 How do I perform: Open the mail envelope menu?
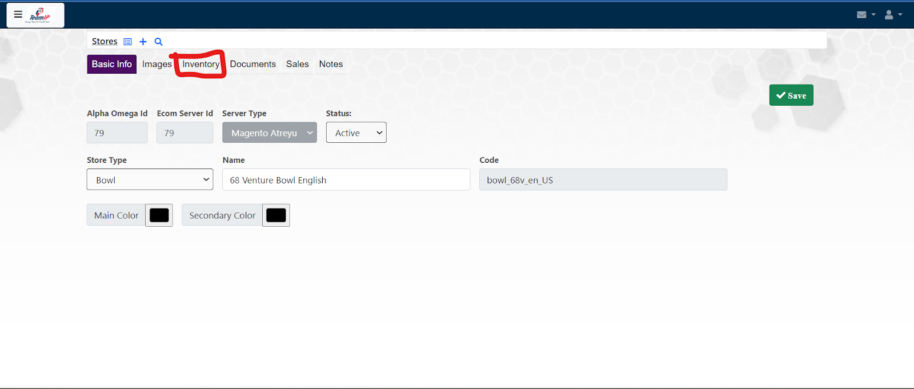pos(865,15)
